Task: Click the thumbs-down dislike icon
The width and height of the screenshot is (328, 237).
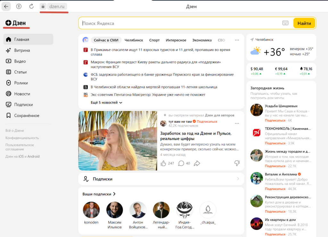Action: tap(237, 163)
